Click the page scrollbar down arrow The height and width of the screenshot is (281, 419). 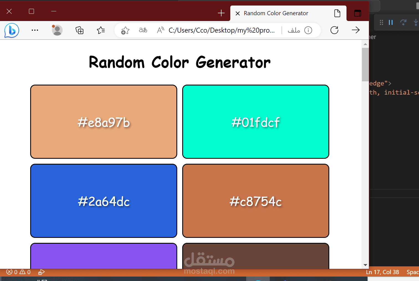[x=365, y=265]
